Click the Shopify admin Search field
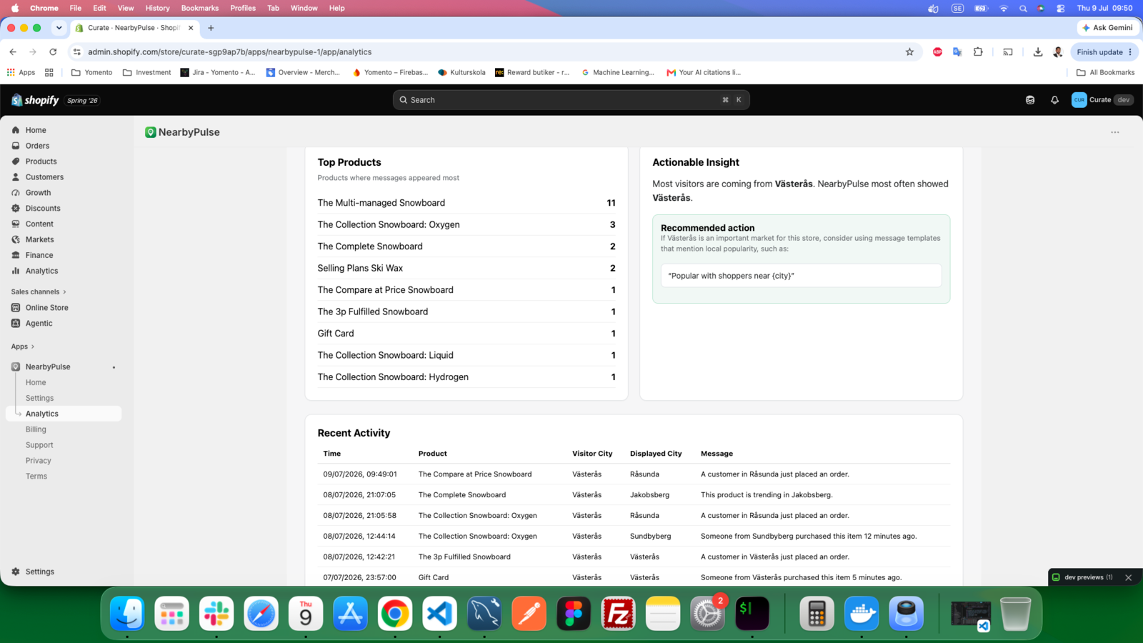 tap(571, 100)
